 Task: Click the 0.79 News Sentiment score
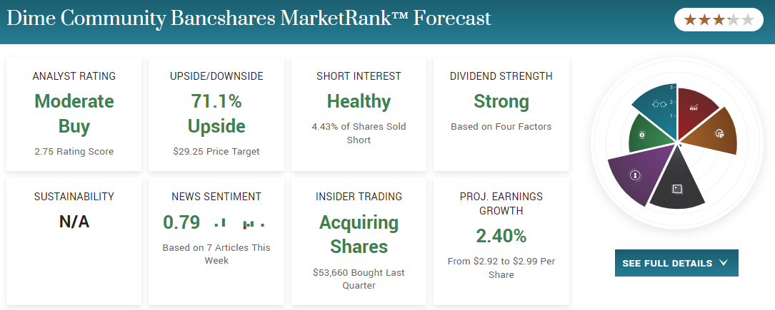pos(181,222)
